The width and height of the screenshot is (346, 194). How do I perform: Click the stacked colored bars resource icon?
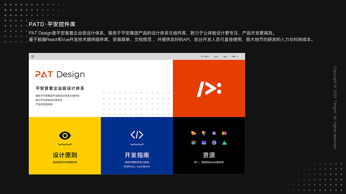[x=194, y=143]
